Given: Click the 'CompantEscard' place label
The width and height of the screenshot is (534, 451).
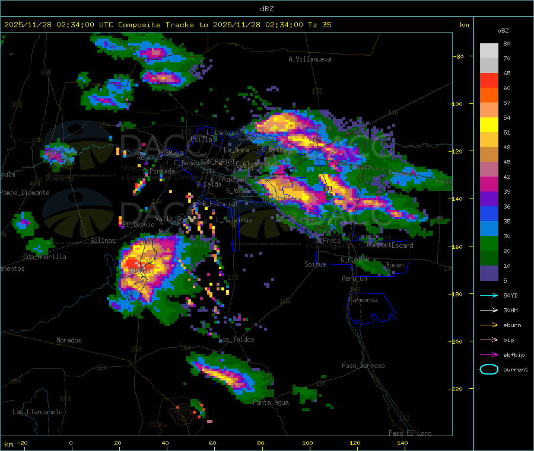Looking at the screenshot, I should point(390,245).
